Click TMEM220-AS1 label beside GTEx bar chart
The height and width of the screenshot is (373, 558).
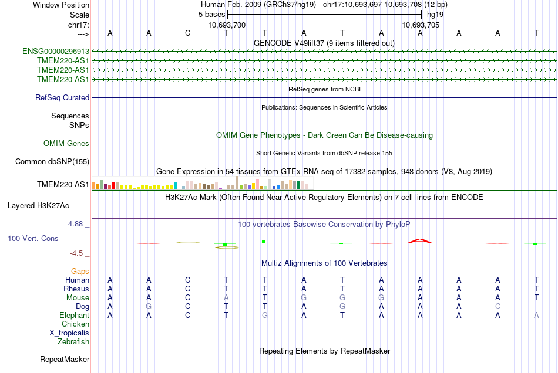63,184
